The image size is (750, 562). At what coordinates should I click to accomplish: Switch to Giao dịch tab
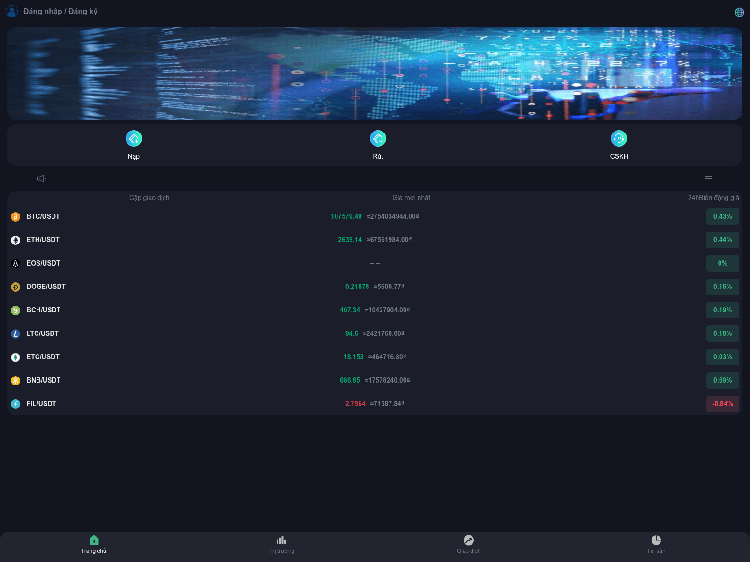coord(469,544)
